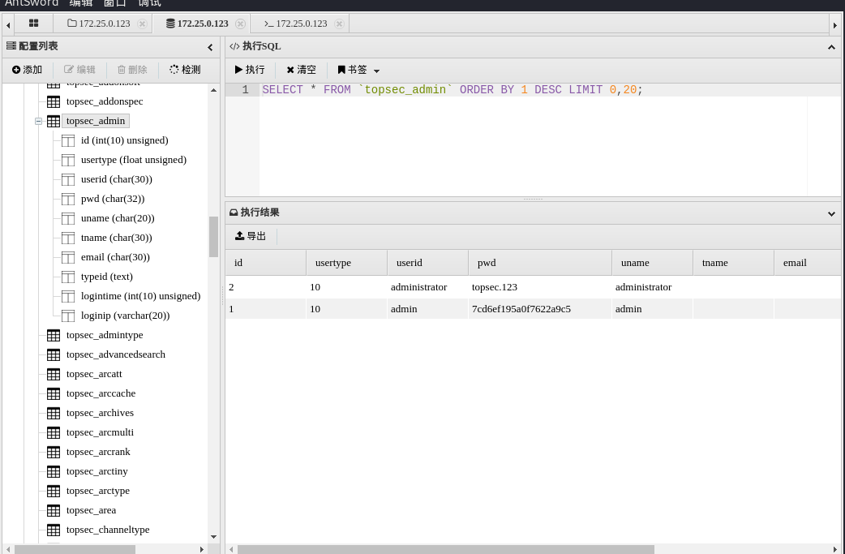Image resolution: width=845 pixels, height=554 pixels.
Task: Select the topsec_addonspec table
Action: 105,101
